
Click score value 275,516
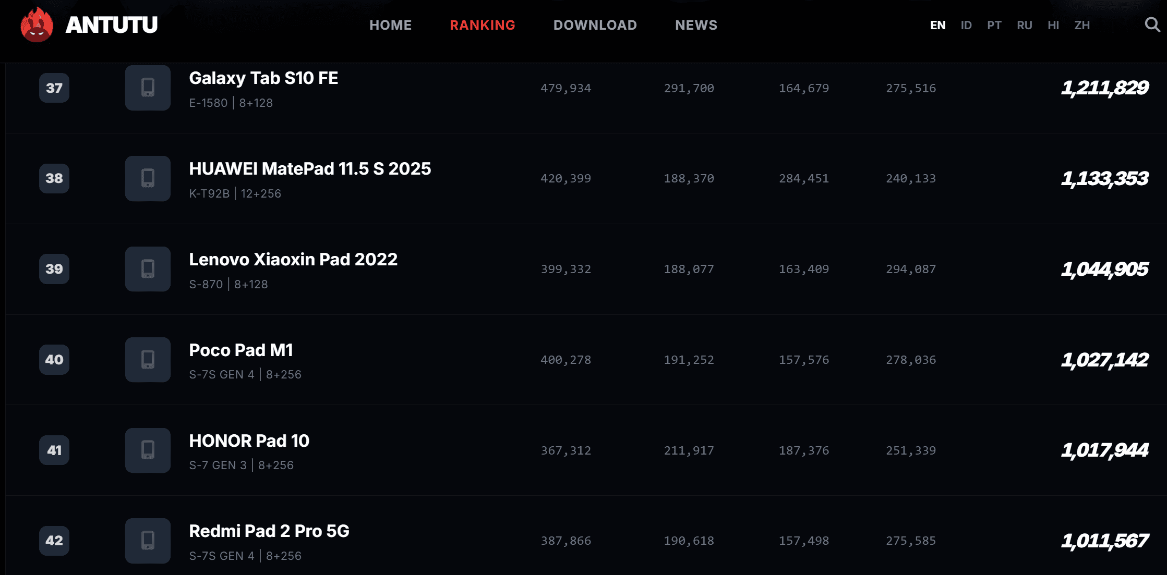tap(911, 88)
